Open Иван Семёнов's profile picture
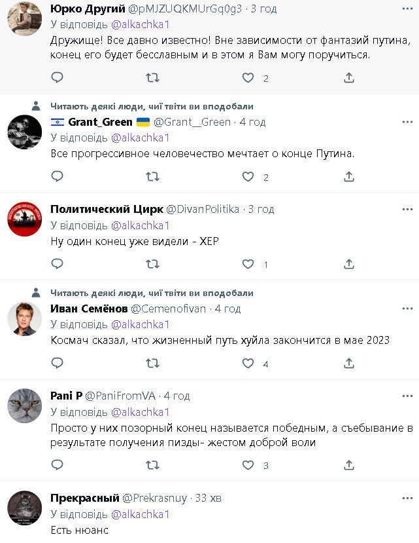Viewport: 419px width, 543px height. click(x=25, y=318)
